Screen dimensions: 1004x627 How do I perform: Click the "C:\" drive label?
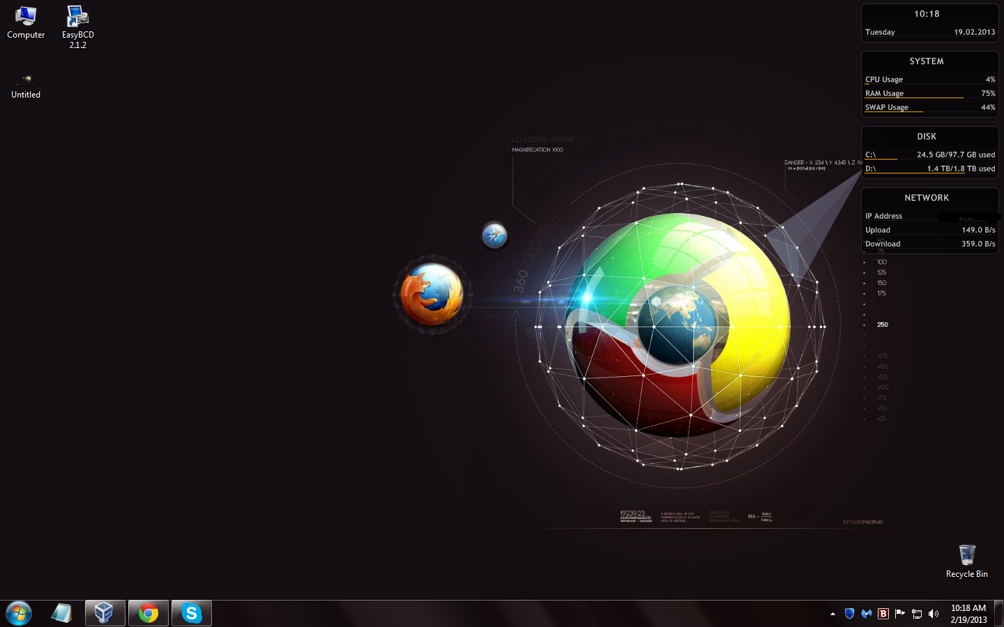(x=870, y=155)
